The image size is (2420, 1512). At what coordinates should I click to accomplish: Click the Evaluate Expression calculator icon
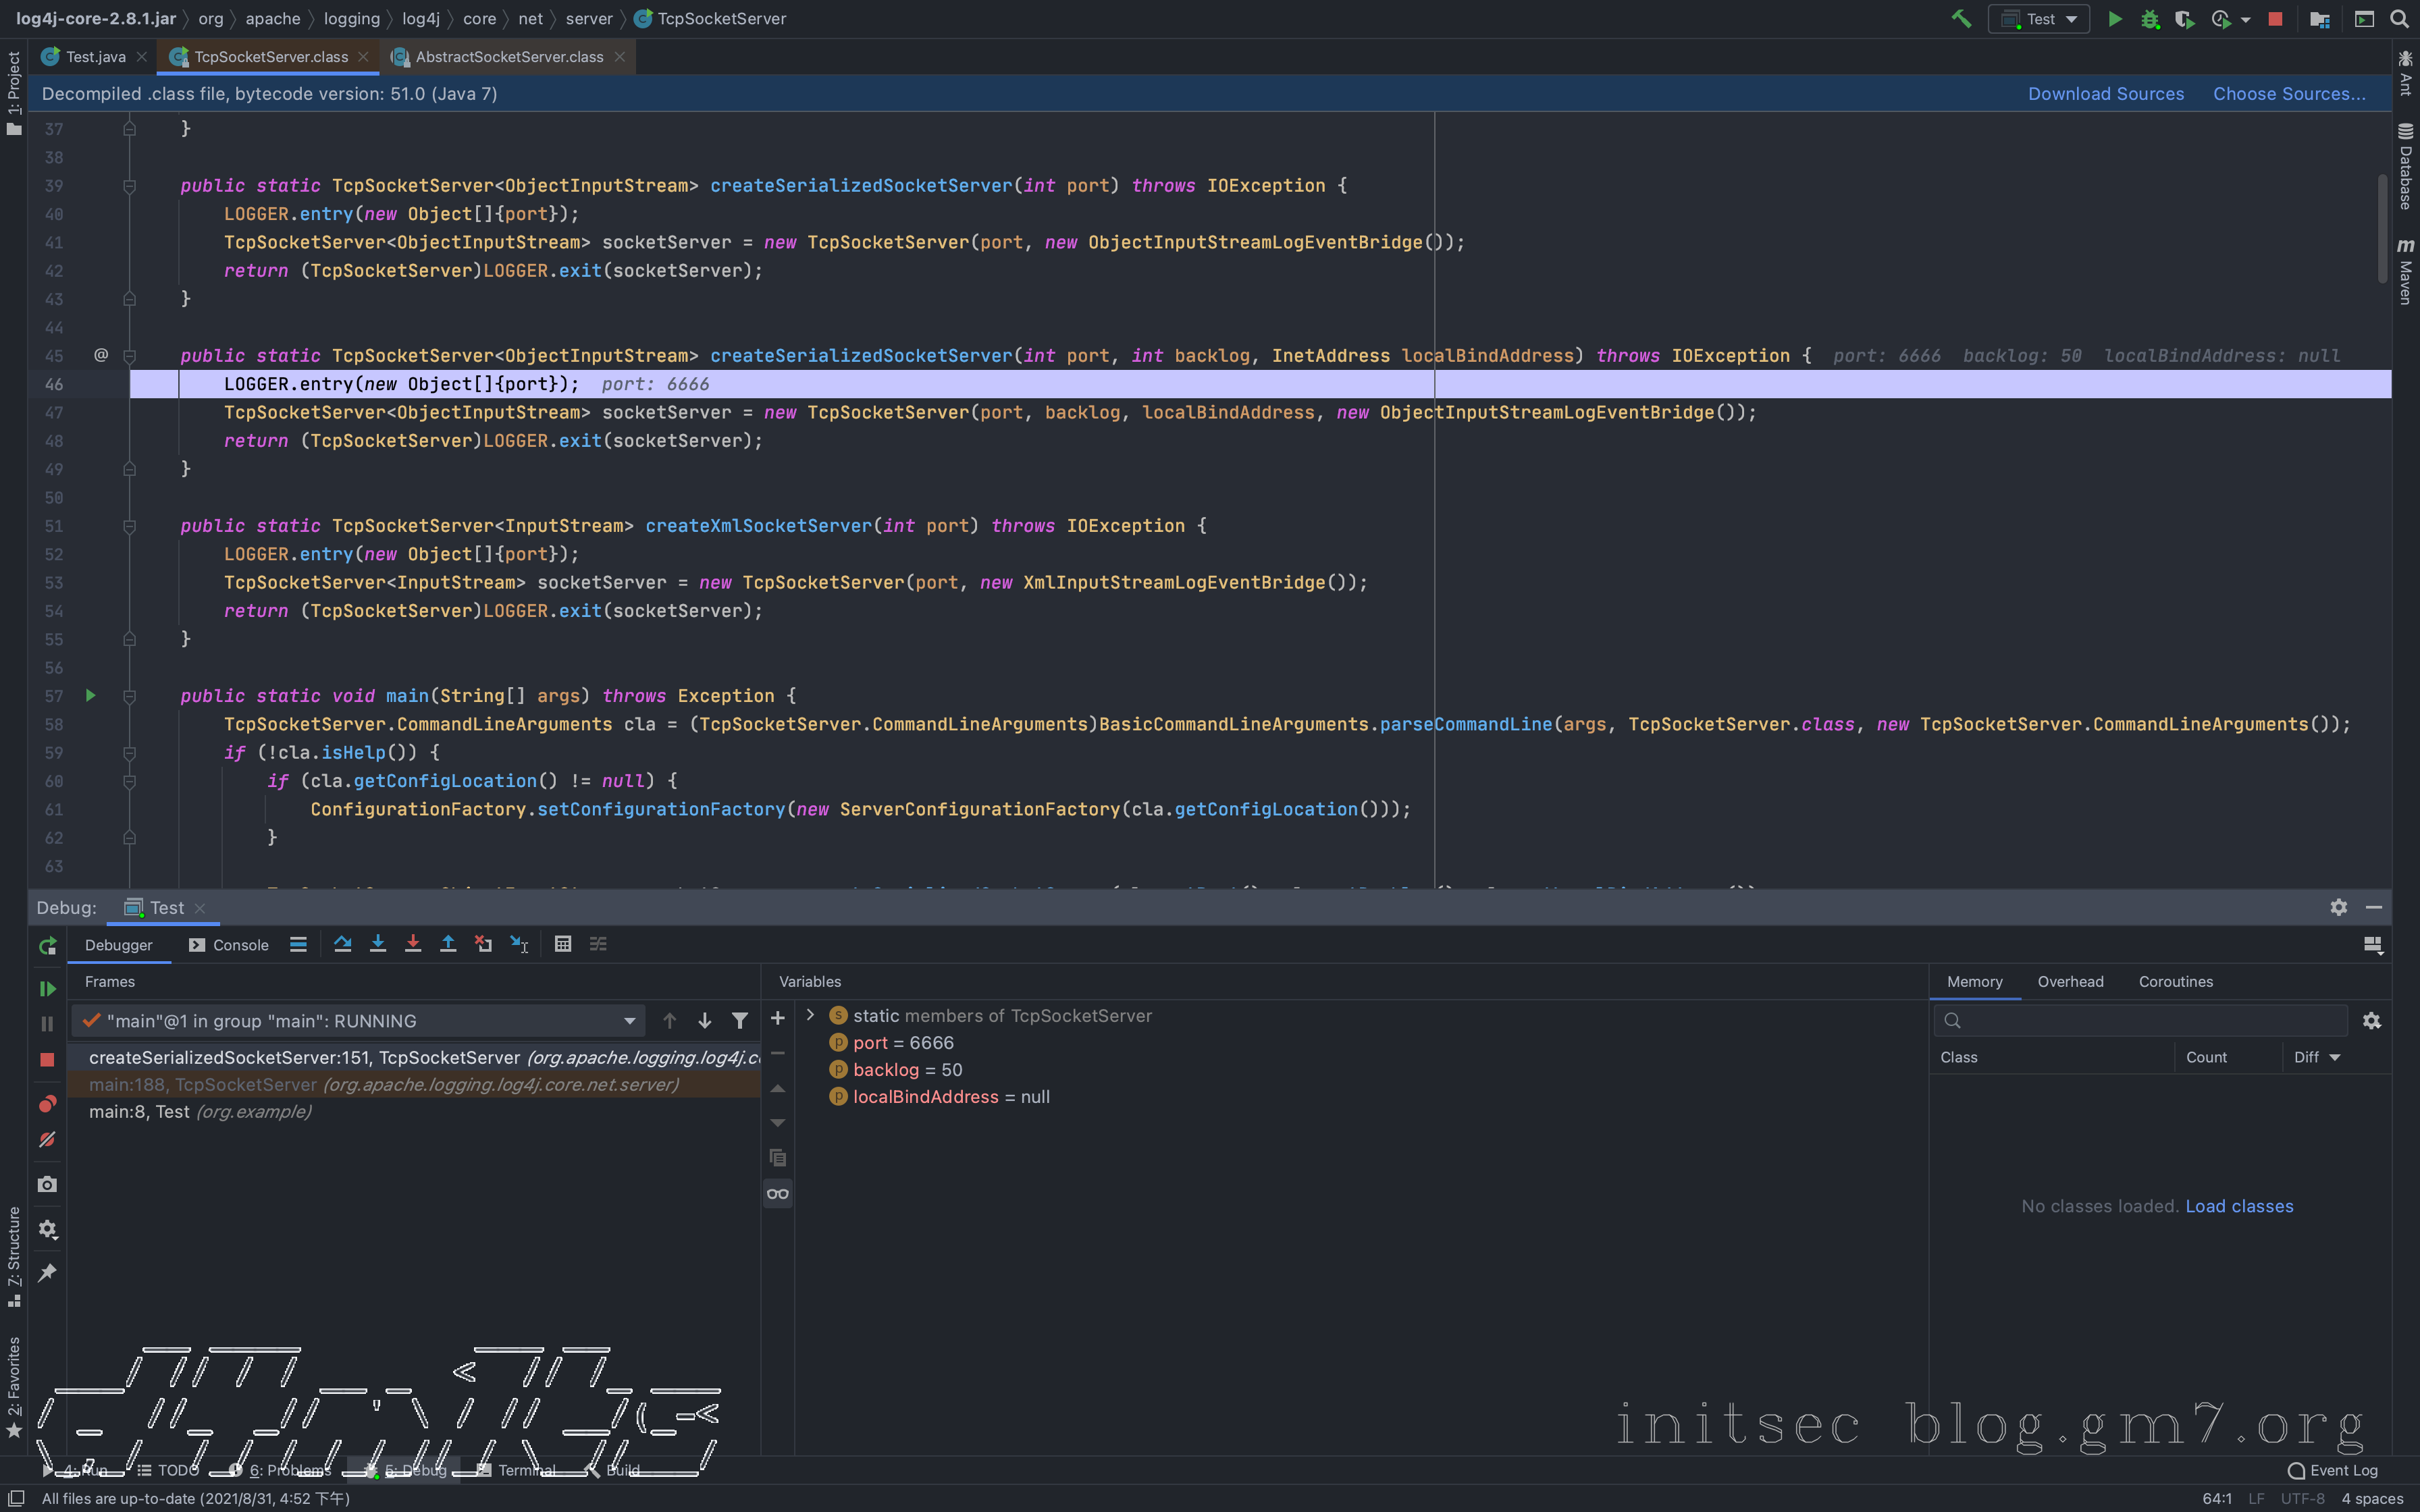coord(563,944)
